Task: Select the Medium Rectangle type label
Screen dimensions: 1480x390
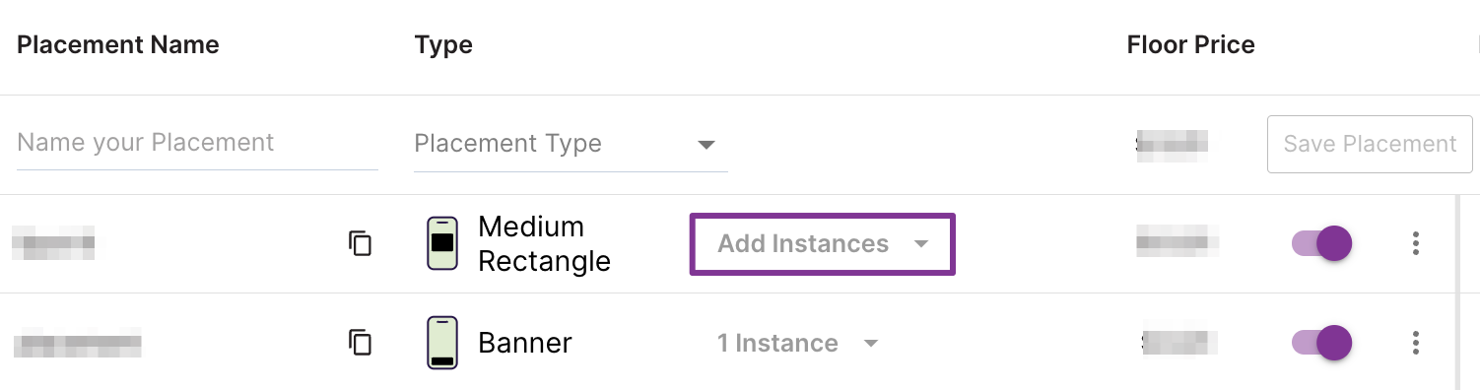Action: coord(544,243)
